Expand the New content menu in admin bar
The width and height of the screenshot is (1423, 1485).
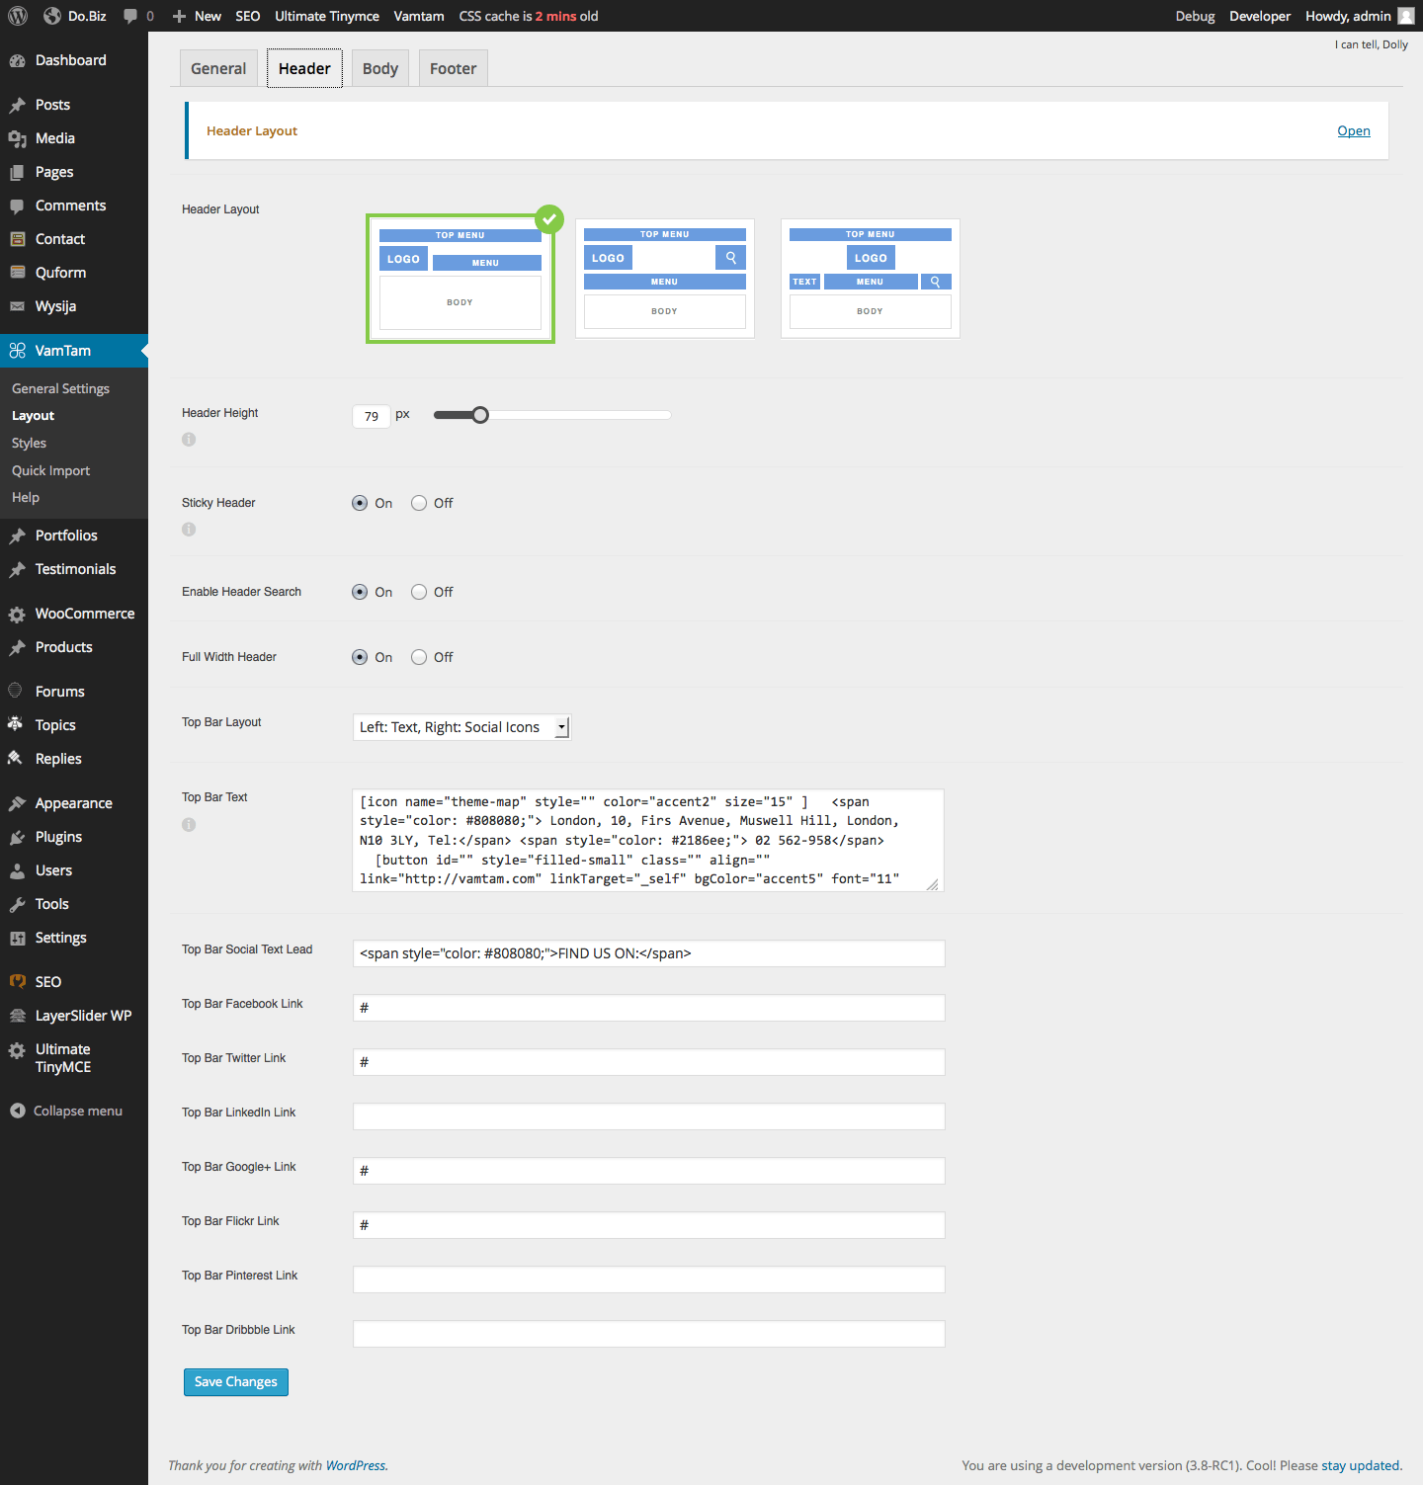pos(197,16)
